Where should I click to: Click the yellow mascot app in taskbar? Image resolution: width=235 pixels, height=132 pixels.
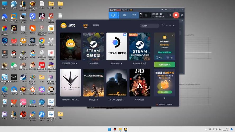126,129
